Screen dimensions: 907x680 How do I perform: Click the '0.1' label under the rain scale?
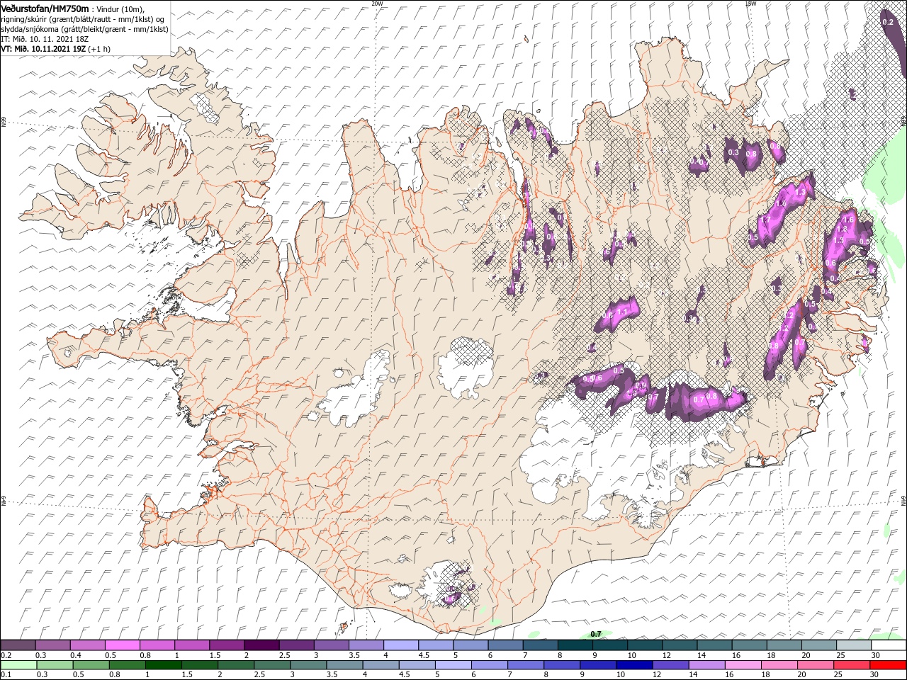pos(5,675)
